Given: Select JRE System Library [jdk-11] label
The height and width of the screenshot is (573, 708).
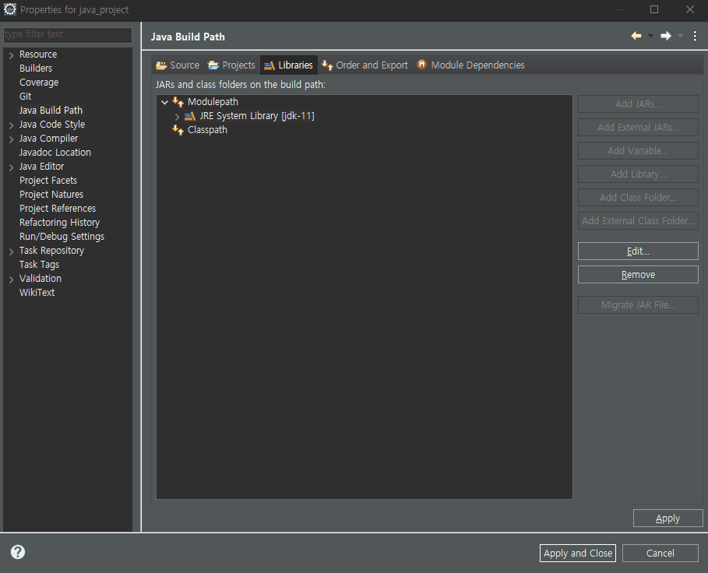Looking at the screenshot, I should point(257,116).
